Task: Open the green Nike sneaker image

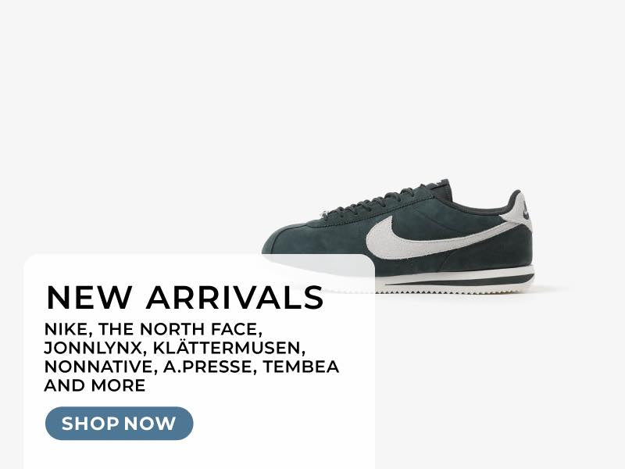Action: pyautogui.click(x=398, y=236)
